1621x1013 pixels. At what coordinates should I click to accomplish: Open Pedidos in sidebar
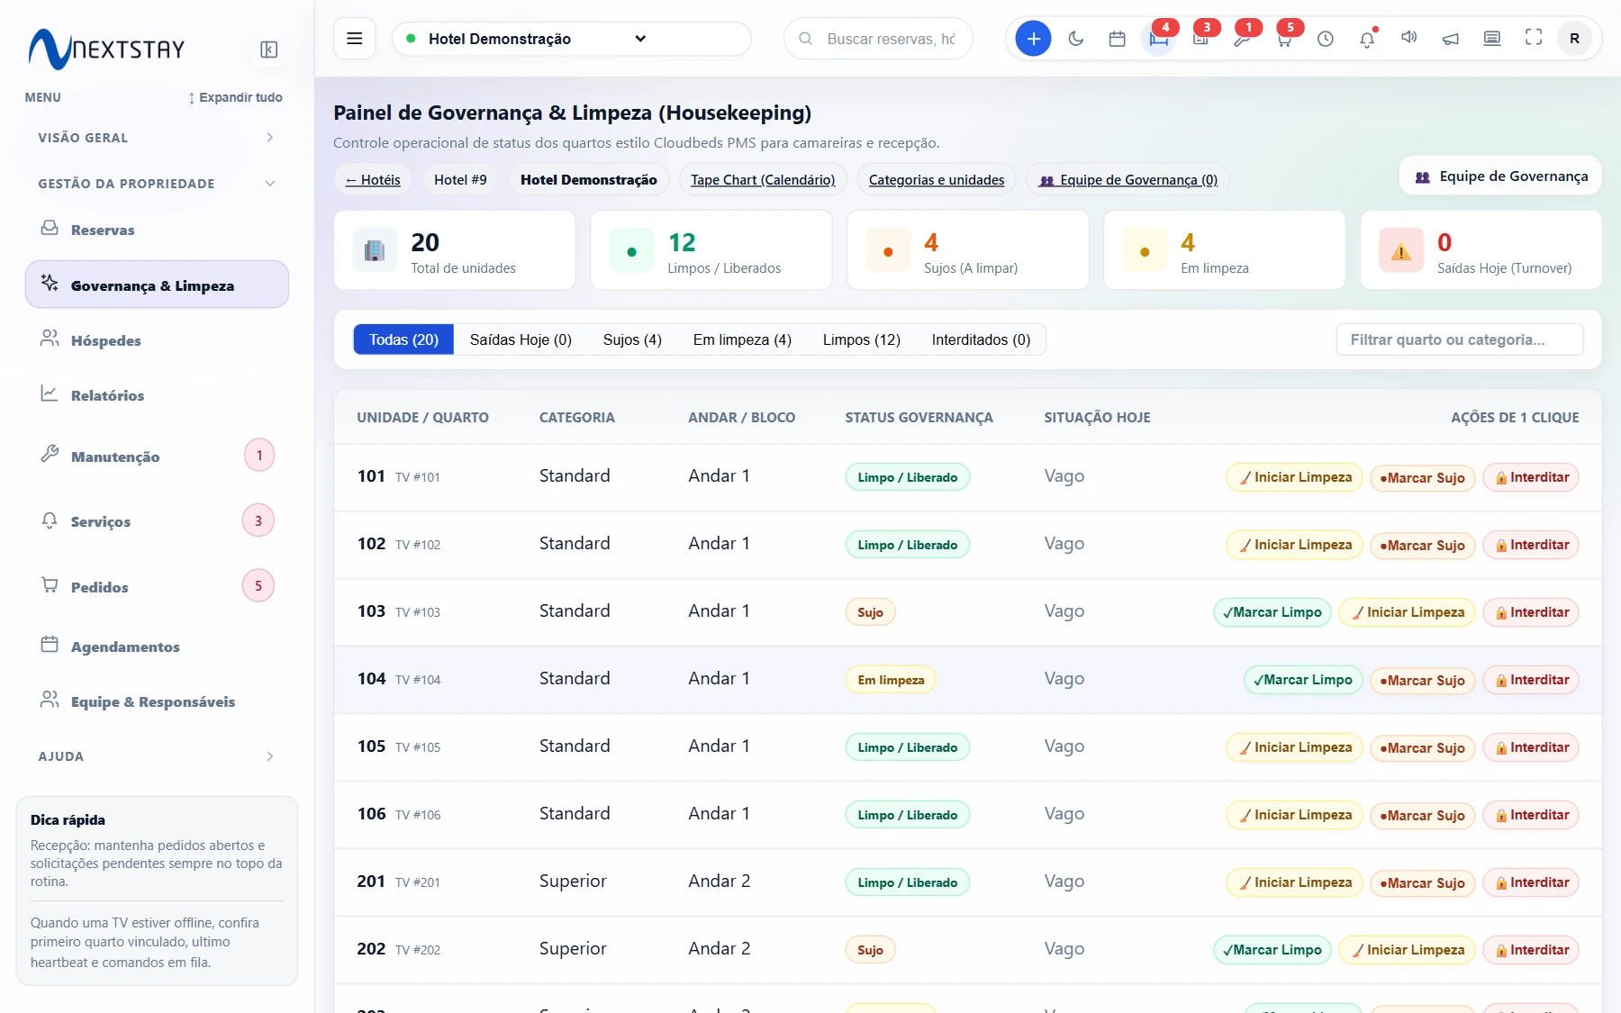156,587
